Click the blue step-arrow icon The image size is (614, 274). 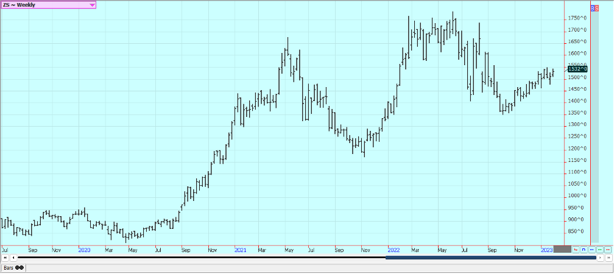click(x=584, y=250)
